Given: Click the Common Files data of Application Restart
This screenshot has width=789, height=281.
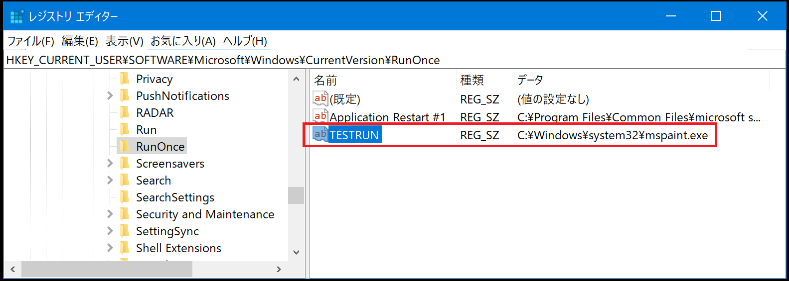Looking at the screenshot, I should pyautogui.click(x=639, y=117).
